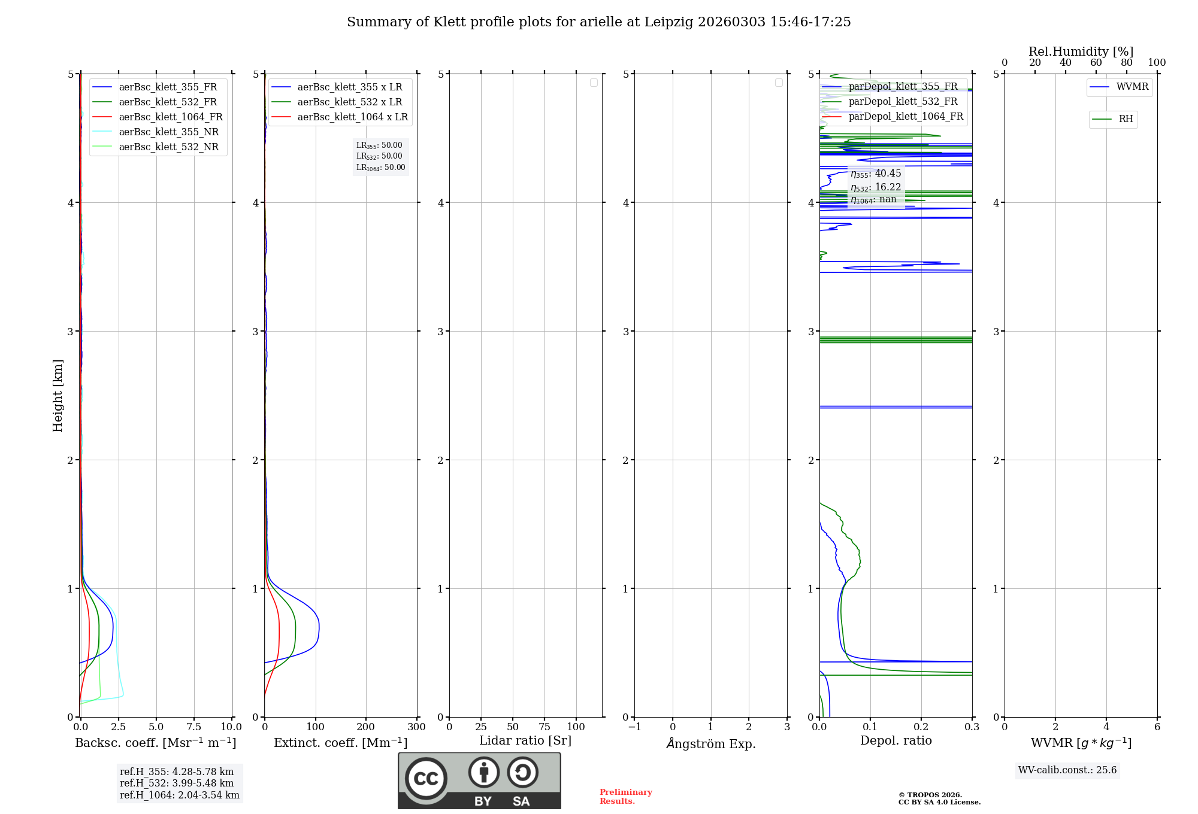The image size is (1198, 814).
Task: Click the WV-calib.const. 25.6 label
Action: (1067, 770)
